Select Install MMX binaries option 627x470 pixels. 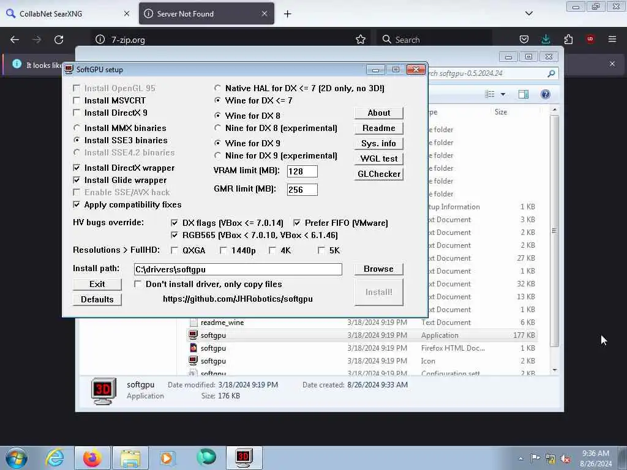pos(77,128)
